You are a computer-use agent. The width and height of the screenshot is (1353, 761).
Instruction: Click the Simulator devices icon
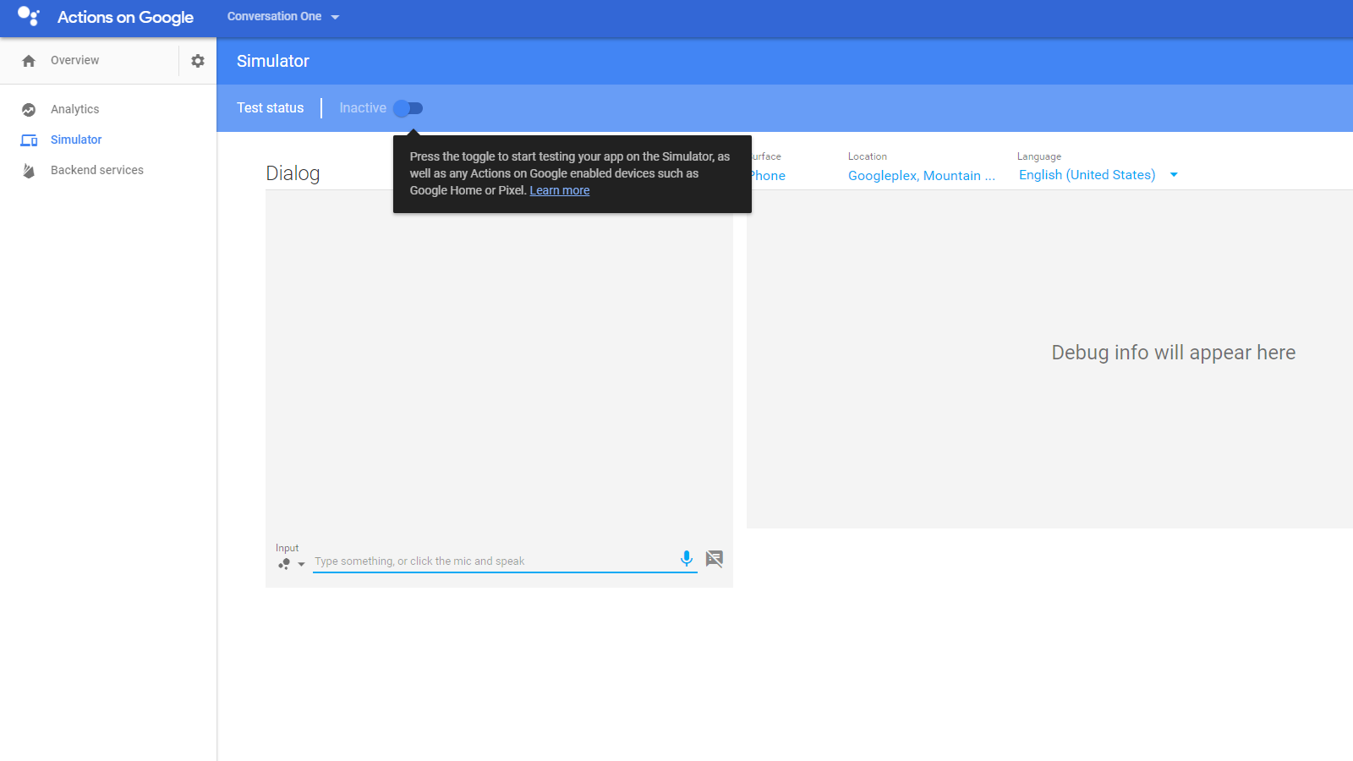pos(29,140)
